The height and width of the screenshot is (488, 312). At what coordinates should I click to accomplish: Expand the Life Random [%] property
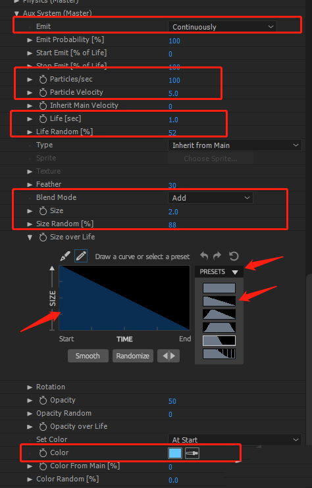pyautogui.click(x=30, y=132)
